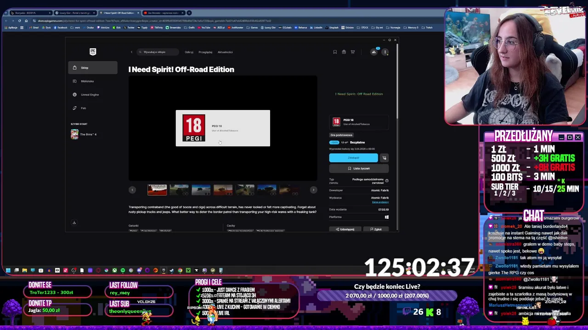This screenshot has width=588, height=330.
Task: Show previous screenshot thumbnails with left arrow
Action: click(x=132, y=190)
